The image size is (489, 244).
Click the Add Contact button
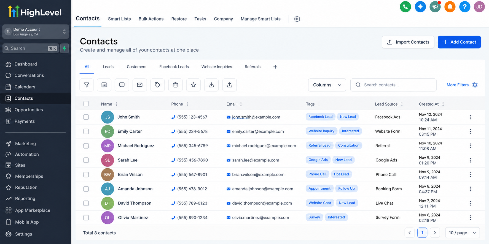click(x=459, y=42)
